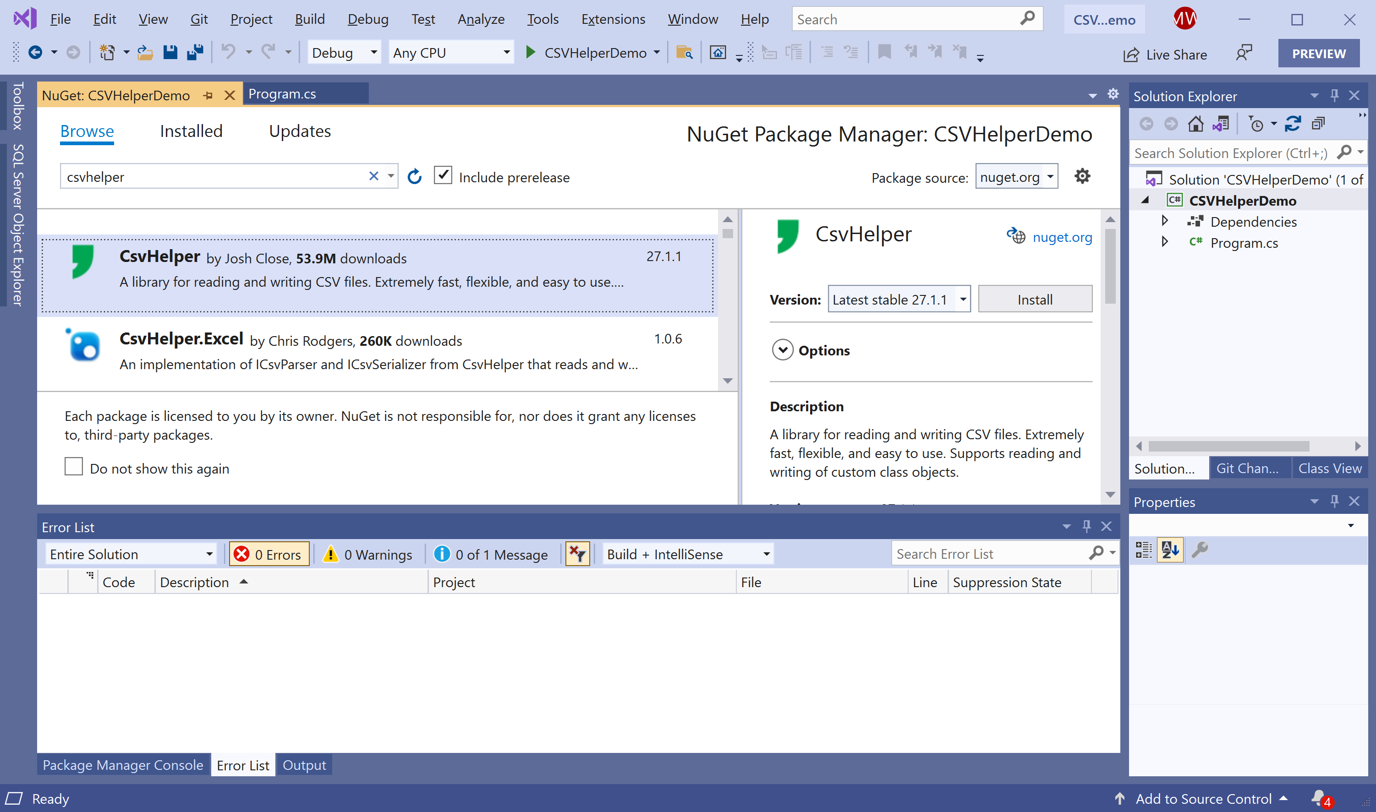Click the refresh icon beside package search

click(414, 177)
